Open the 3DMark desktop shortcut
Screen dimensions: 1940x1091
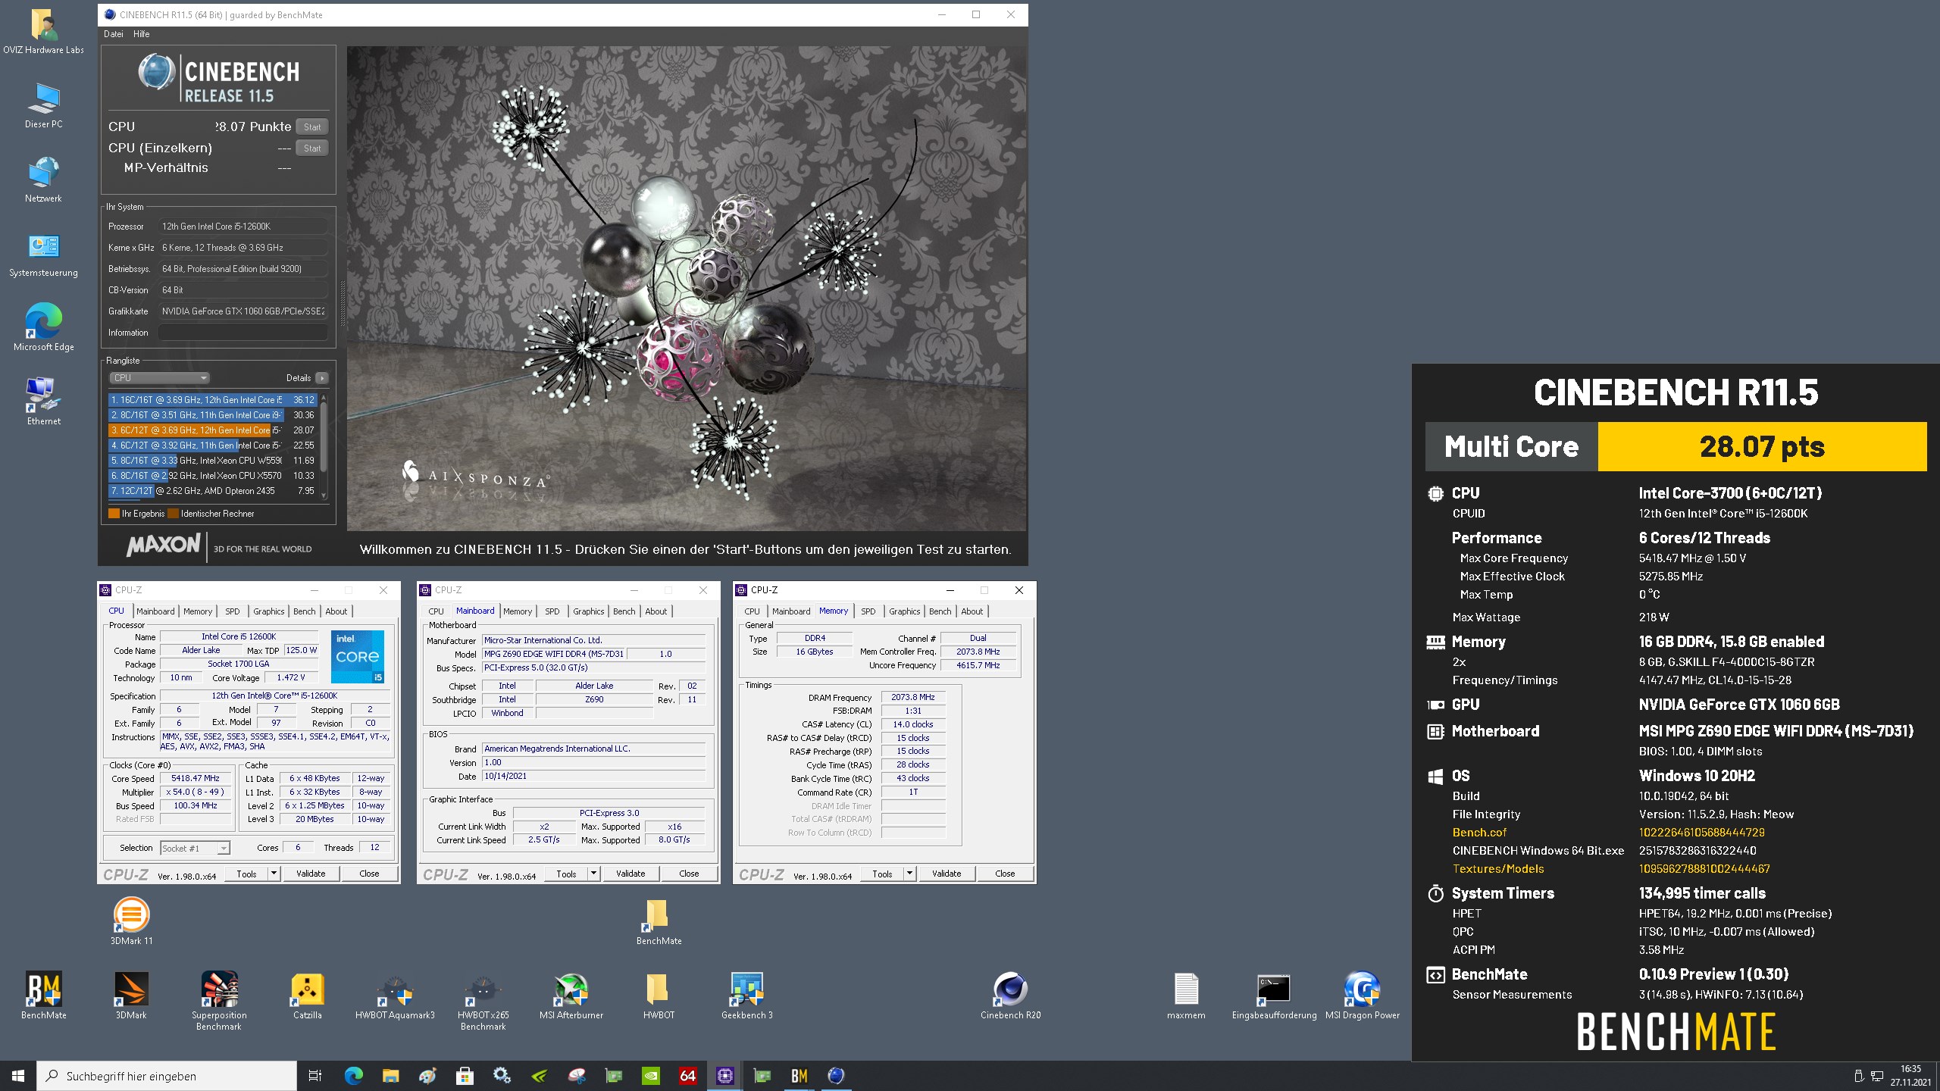pyautogui.click(x=131, y=995)
